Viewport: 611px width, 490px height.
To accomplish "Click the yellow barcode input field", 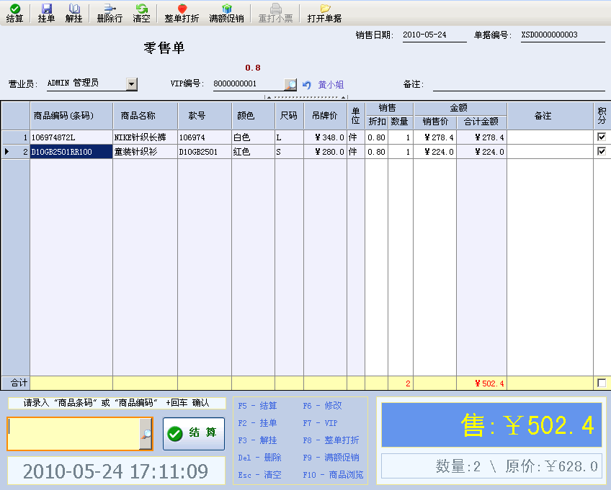I will point(74,434).
